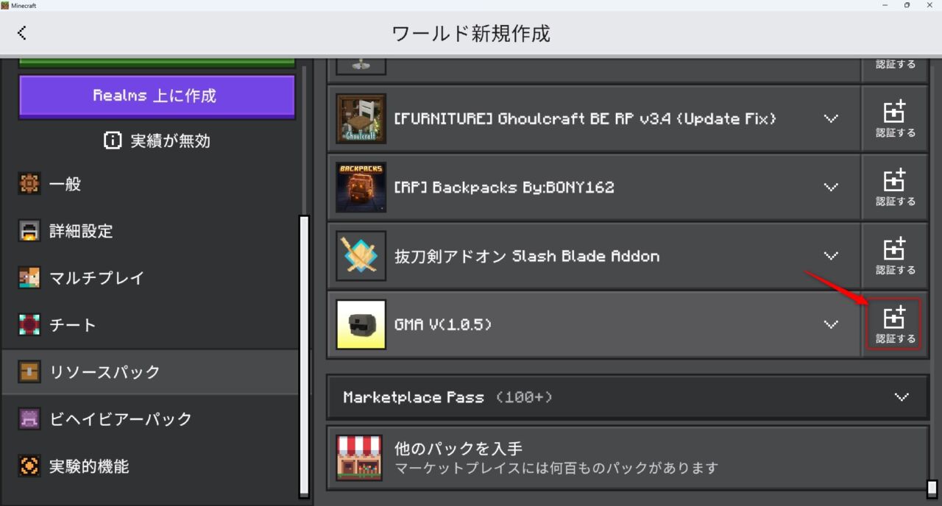Open the チート section
The height and width of the screenshot is (506, 942).
150,326
